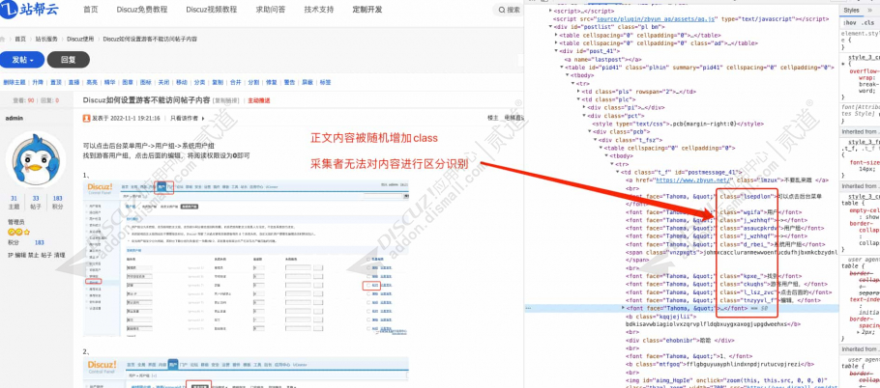Click the 移动 moderation link
880x388 pixels.
(181, 82)
